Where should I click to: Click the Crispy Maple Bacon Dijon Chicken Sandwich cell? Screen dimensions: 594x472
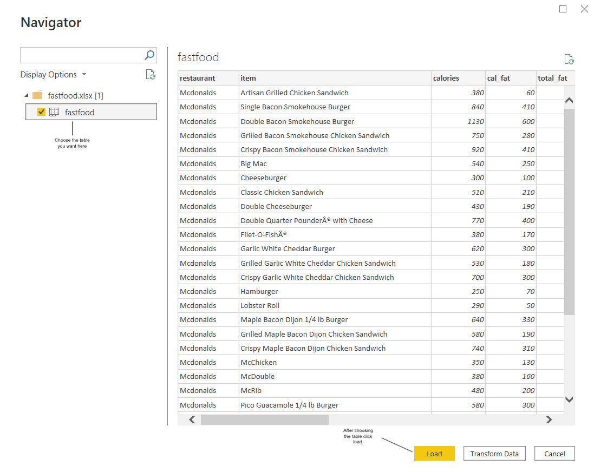(335, 348)
